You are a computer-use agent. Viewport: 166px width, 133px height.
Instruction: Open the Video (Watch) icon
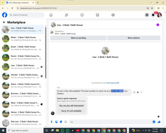click(x=82, y=15)
